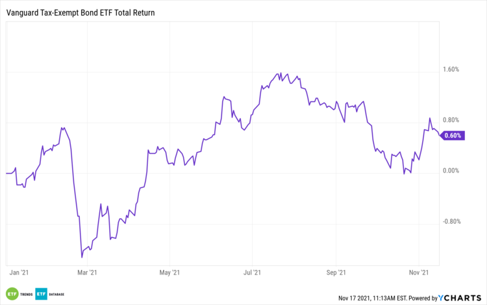487x305 pixels.
Task: Select the Nov '21 axis label
Action: (x=420, y=274)
